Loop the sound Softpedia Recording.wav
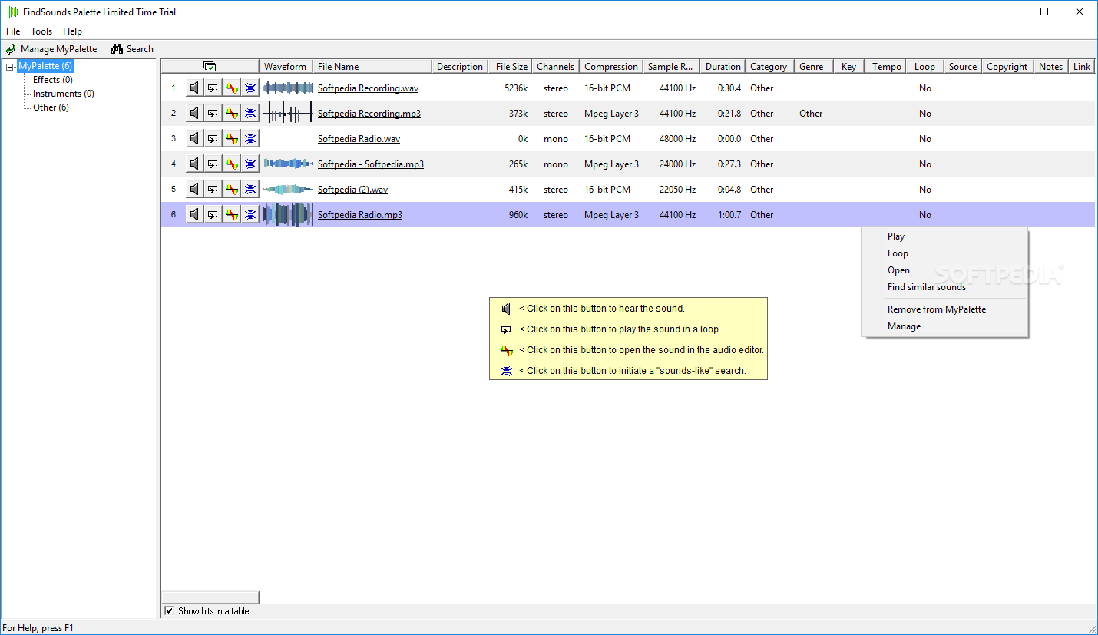Screen dimensions: 1098x635 [213, 88]
